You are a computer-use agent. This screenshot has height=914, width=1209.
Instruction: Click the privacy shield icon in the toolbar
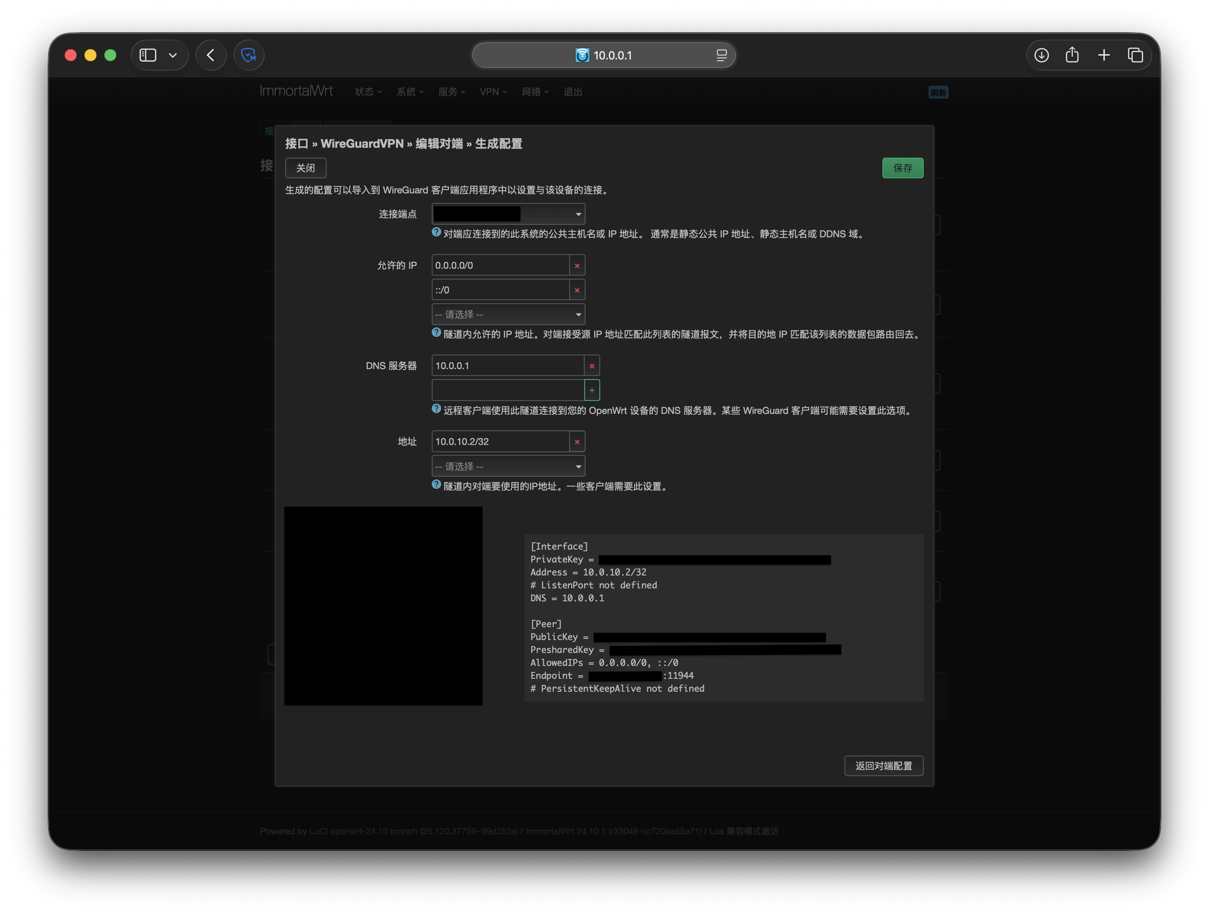coord(249,55)
